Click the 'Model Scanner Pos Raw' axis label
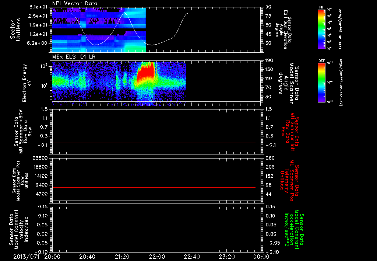377x261 pixels. pyautogui.click(x=20, y=181)
